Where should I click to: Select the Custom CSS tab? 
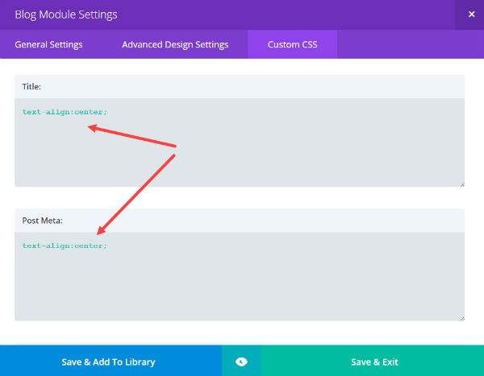click(x=292, y=44)
